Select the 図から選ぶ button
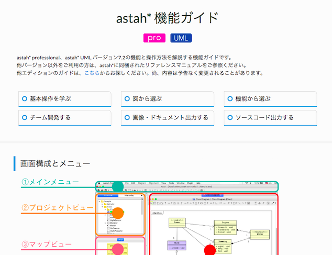The image size is (332, 255). 167,98
